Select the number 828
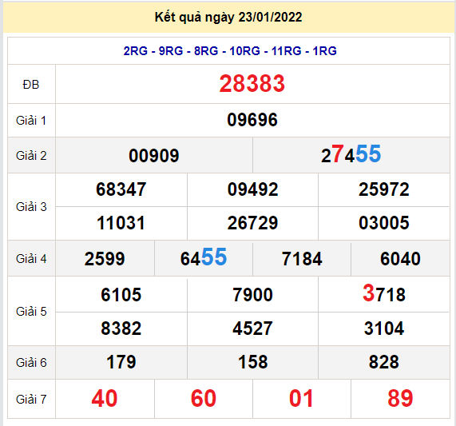Viewport: 456px width, 426px height. click(384, 362)
